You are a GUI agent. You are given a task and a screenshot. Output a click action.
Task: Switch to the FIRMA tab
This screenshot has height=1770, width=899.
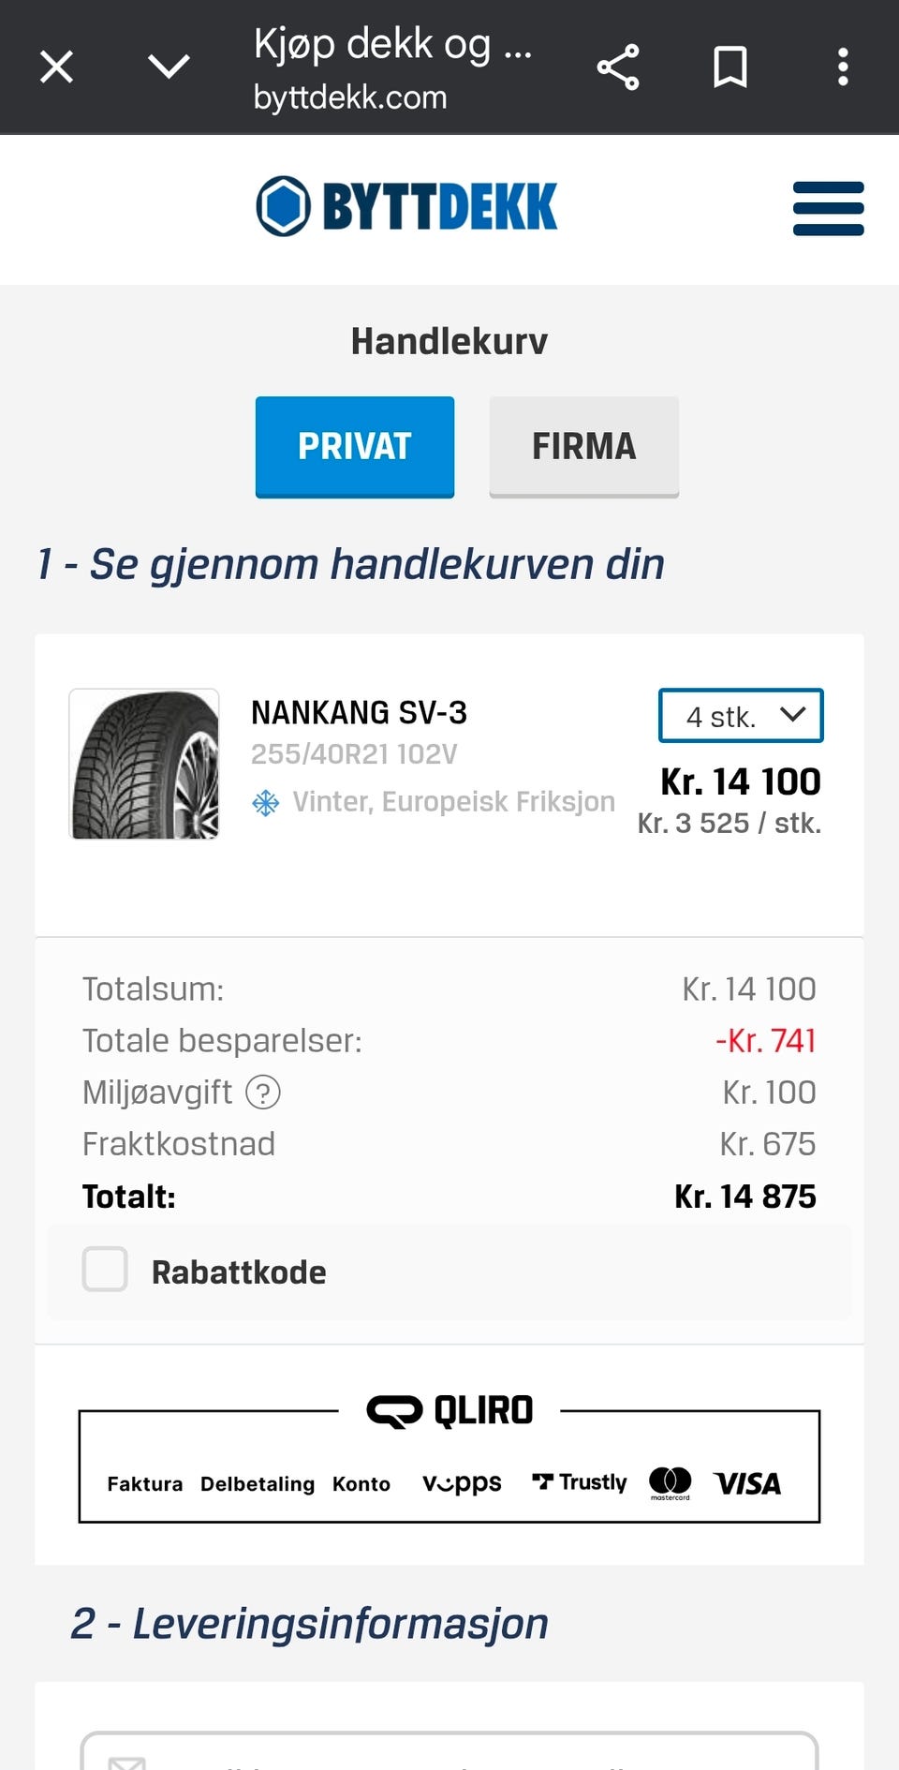point(584,447)
